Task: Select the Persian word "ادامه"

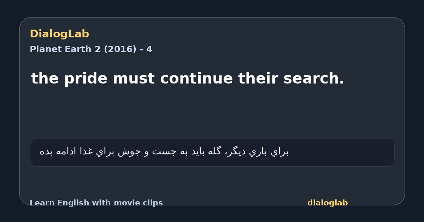Action: coord(66,152)
